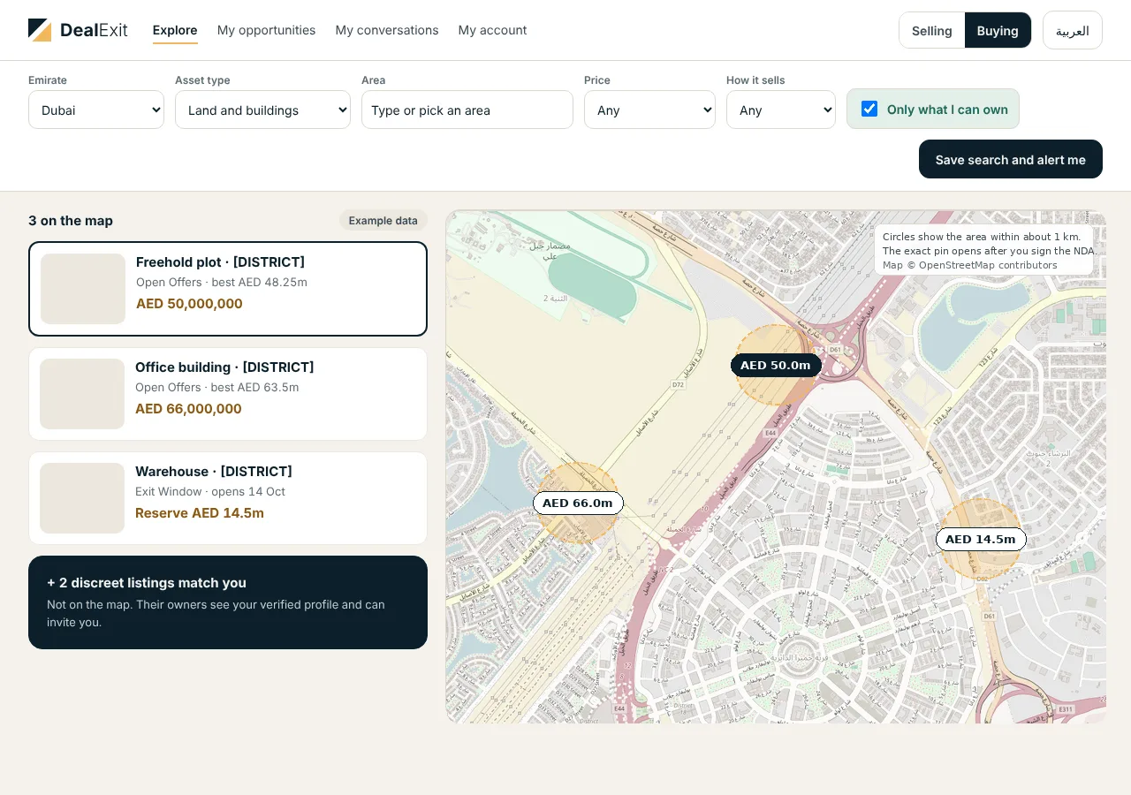This screenshot has height=795, width=1131.
Task: Click the Office building thumbnail
Action: coord(82,394)
